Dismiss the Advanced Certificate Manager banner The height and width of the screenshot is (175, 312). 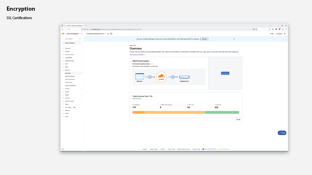(x=234, y=39)
